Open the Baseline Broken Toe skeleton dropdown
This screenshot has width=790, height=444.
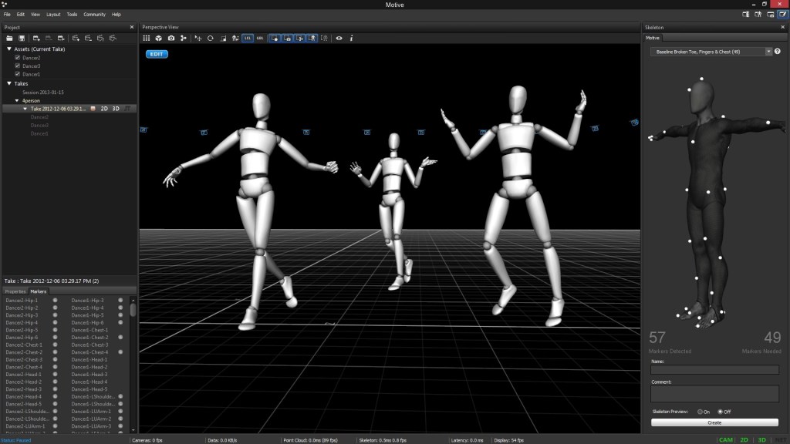pos(711,52)
